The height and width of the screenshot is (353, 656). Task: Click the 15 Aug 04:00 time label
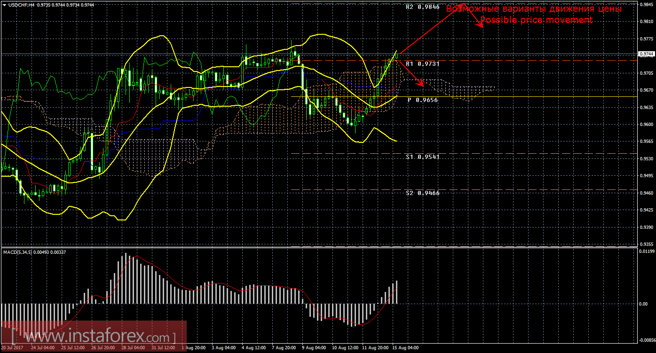pyautogui.click(x=406, y=348)
